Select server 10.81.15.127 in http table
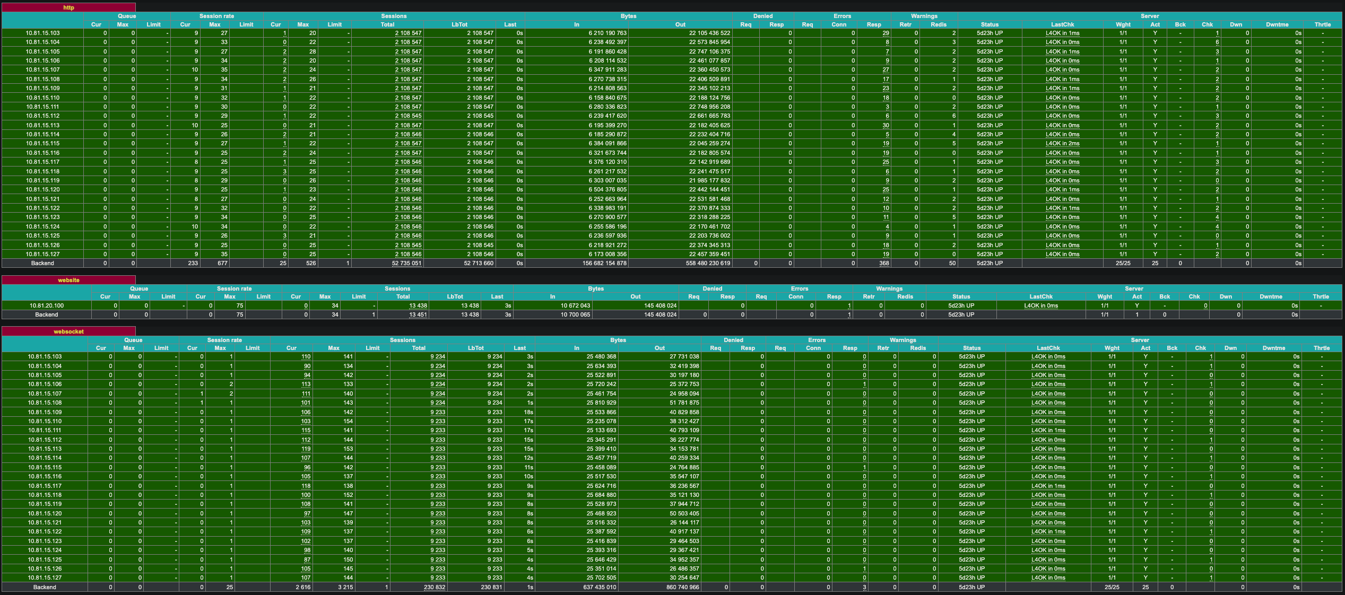The height and width of the screenshot is (595, 1345). pyautogui.click(x=42, y=255)
